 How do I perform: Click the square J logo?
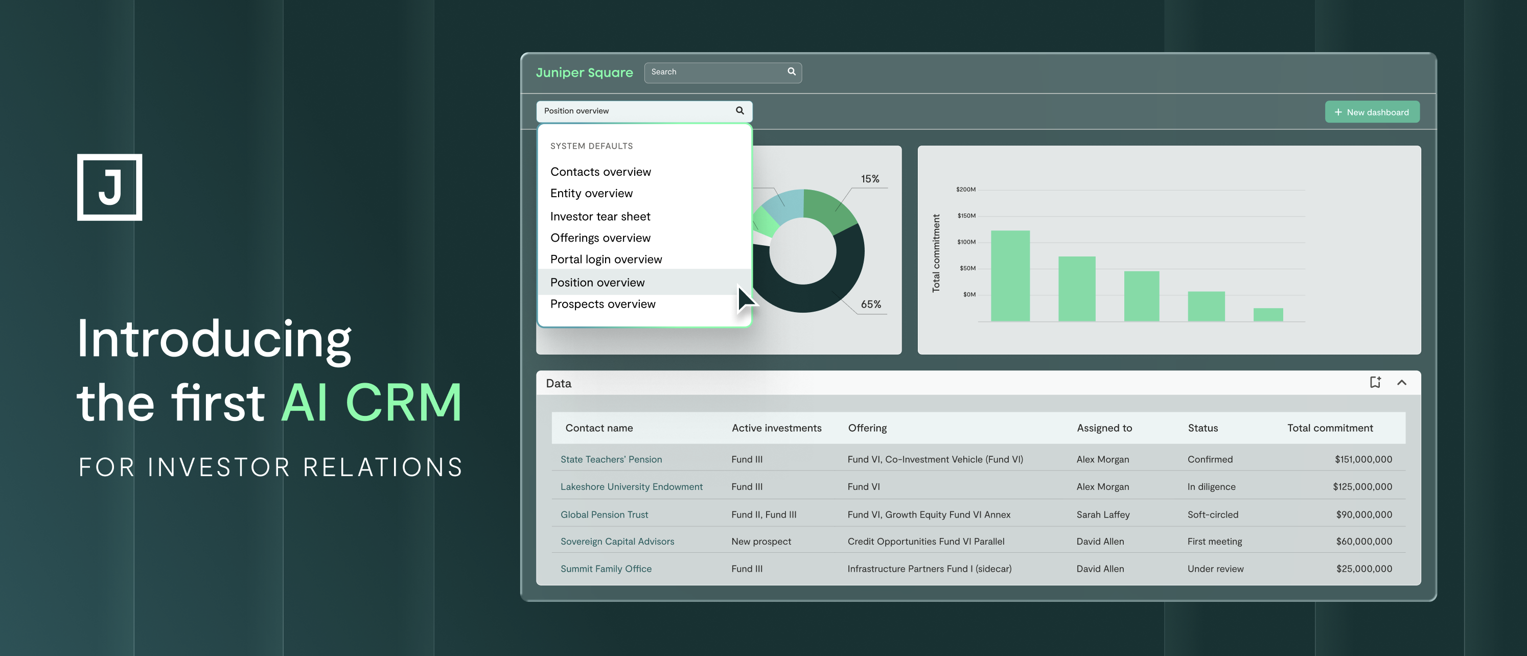coord(110,188)
